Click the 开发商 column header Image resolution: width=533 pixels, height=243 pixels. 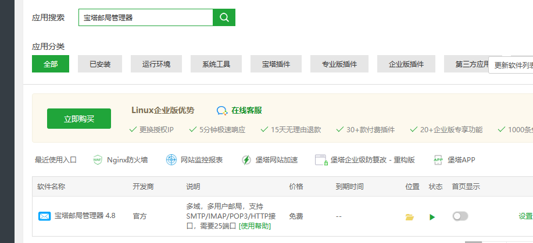click(143, 186)
